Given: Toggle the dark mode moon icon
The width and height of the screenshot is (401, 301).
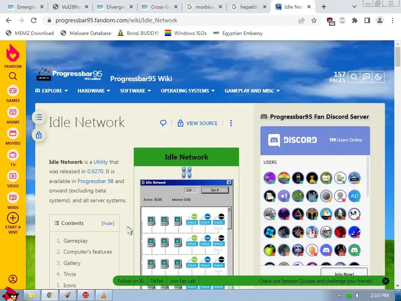Looking at the screenshot, I should click(378, 77).
